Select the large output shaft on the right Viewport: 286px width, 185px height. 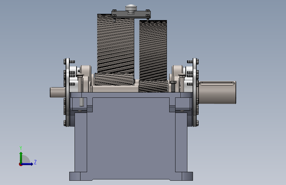(x=217, y=92)
